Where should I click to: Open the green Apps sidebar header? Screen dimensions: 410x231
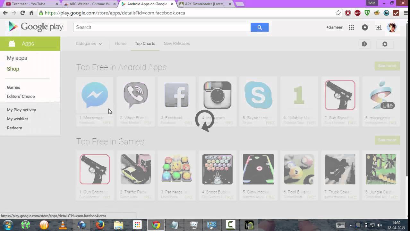click(x=30, y=44)
